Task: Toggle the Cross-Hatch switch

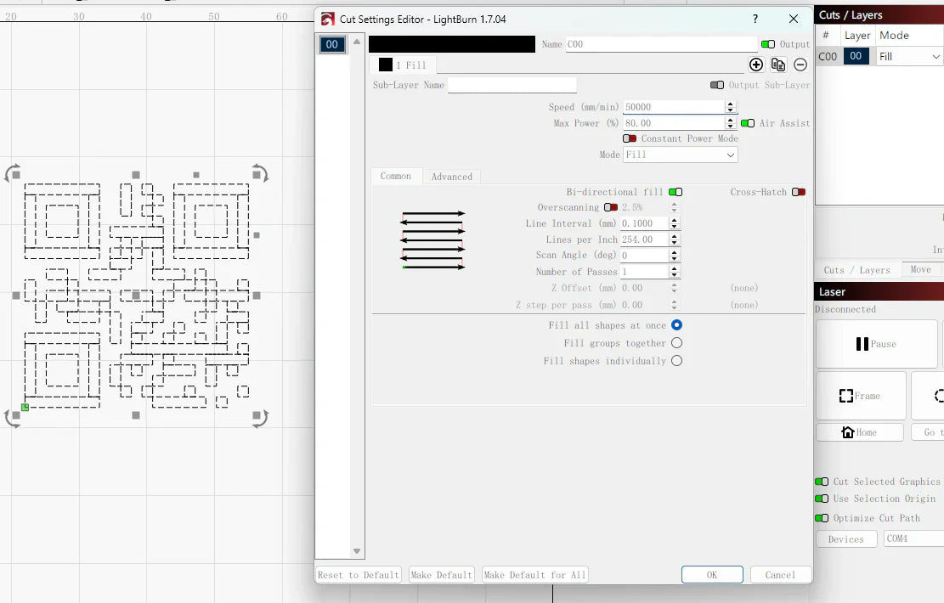Action: click(x=799, y=192)
